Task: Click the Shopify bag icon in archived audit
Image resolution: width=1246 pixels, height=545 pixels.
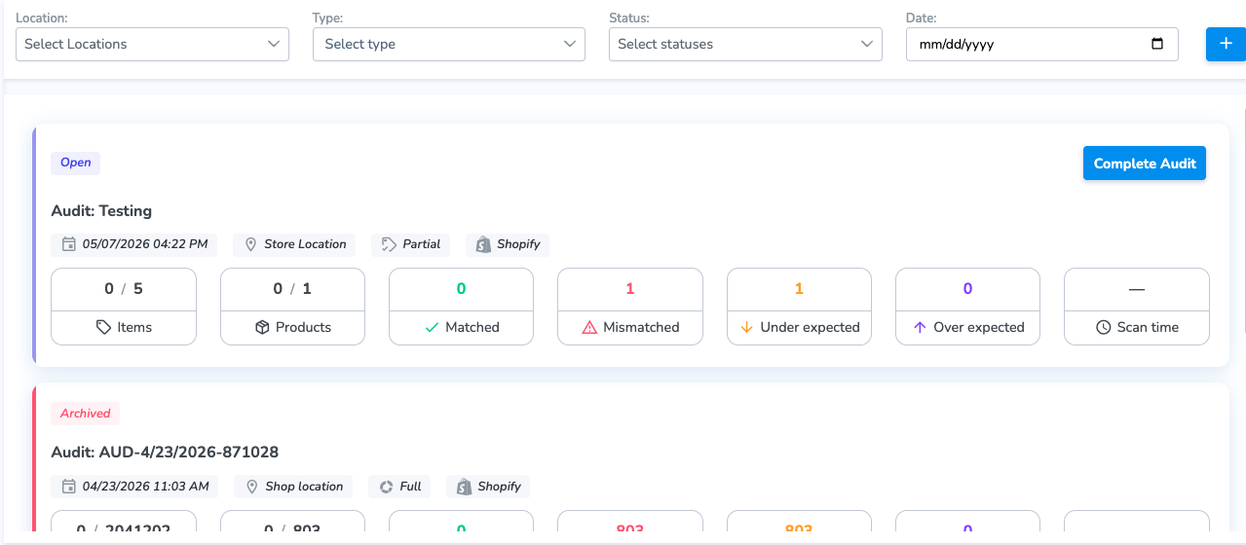Action: [x=464, y=487]
